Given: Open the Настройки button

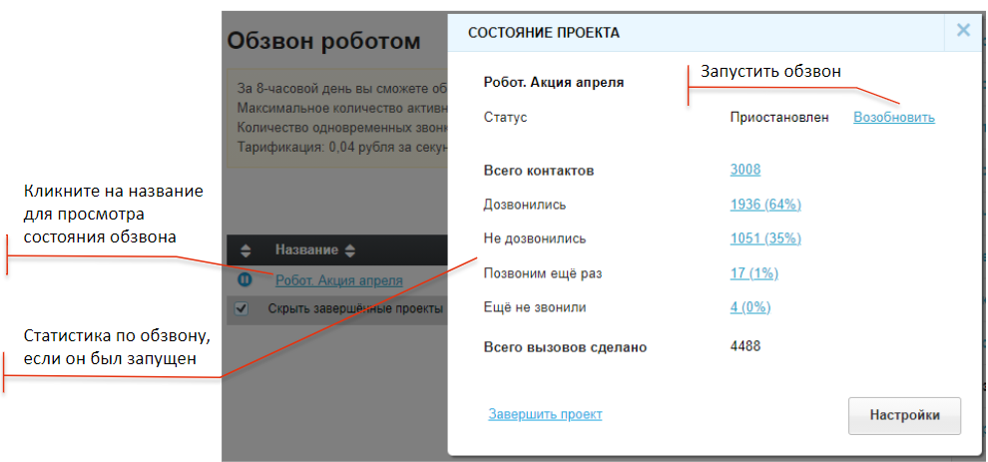Looking at the screenshot, I should pyautogui.click(x=904, y=415).
